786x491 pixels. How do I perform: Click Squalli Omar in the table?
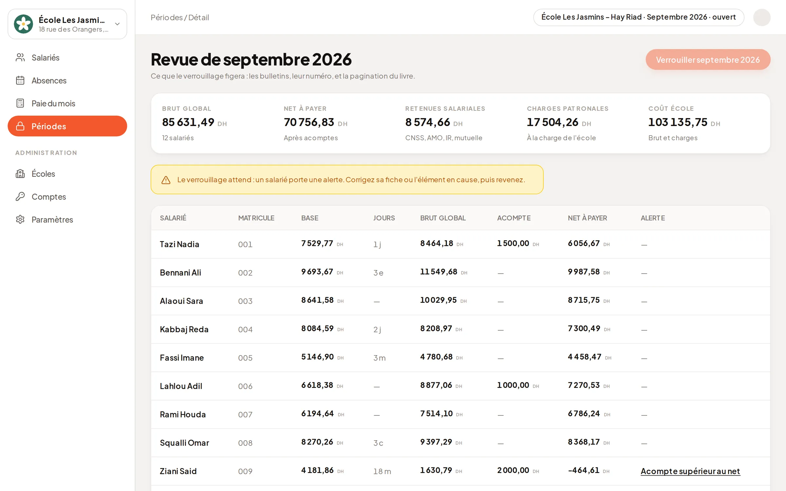coord(184,443)
